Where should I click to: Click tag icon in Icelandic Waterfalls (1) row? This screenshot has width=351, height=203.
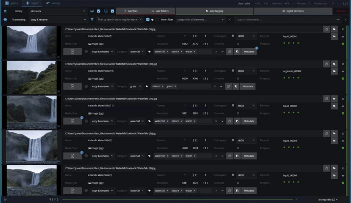(149, 52)
